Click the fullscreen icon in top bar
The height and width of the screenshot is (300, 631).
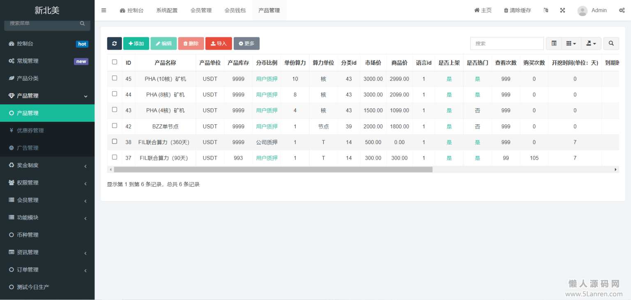pyautogui.click(x=562, y=10)
